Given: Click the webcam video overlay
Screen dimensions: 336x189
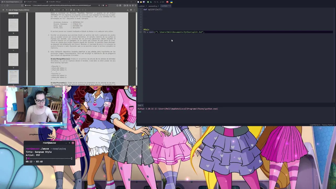Looking at the screenshot, I should [x=34, y=104].
